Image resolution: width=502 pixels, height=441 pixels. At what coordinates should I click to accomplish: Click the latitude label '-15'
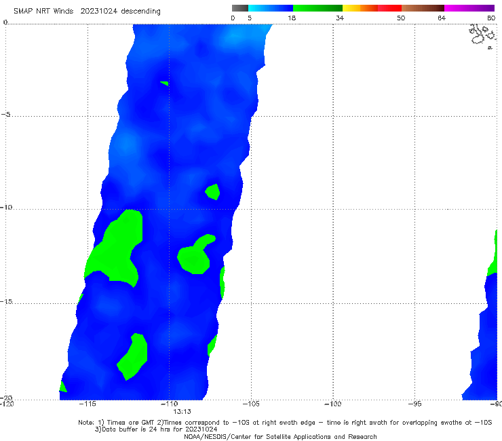click(6, 301)
